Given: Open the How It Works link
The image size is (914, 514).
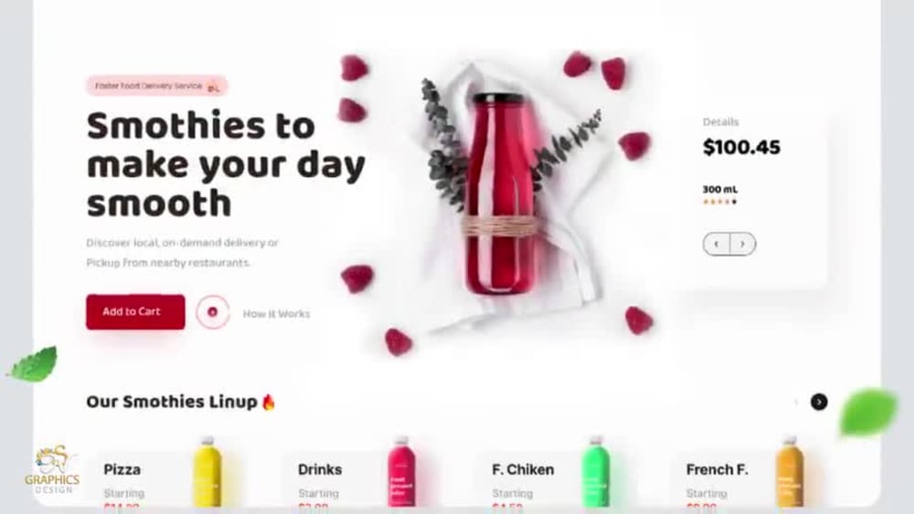Looking at the screenshot, I should (276, 314).
